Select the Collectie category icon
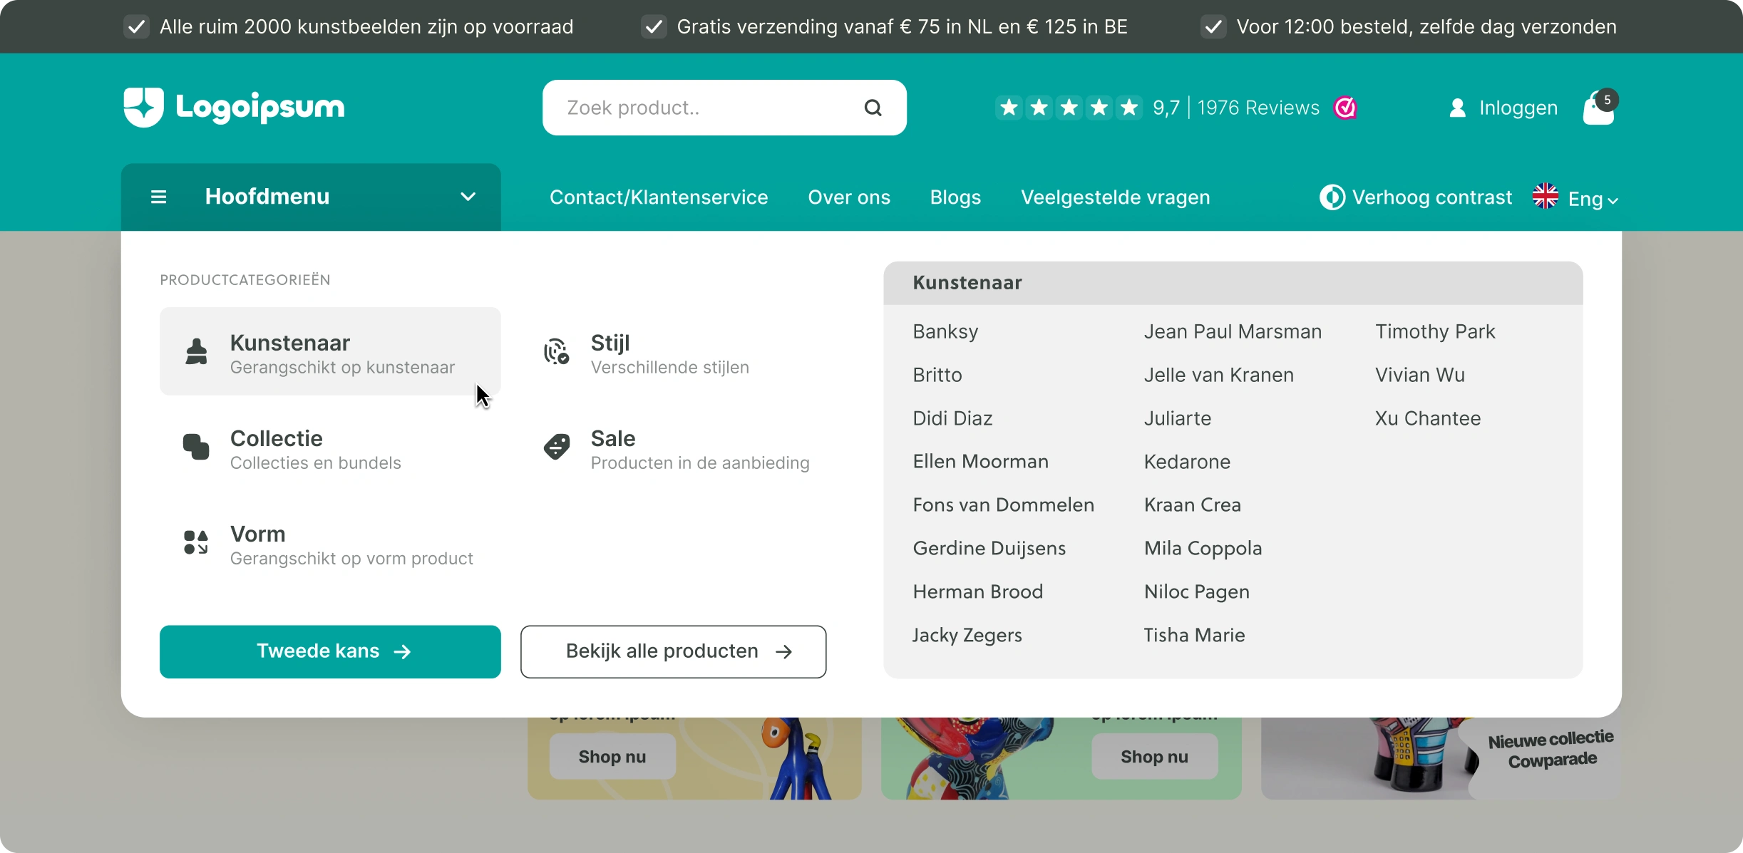This screenshot has width=1743, height=853. [x=196, y=447]
